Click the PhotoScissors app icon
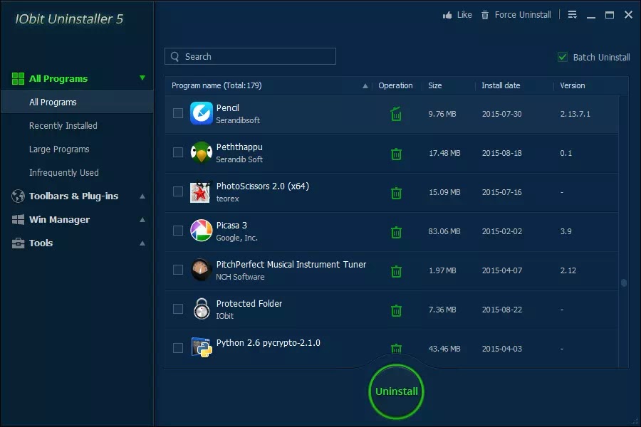 (x=201, y=191)
